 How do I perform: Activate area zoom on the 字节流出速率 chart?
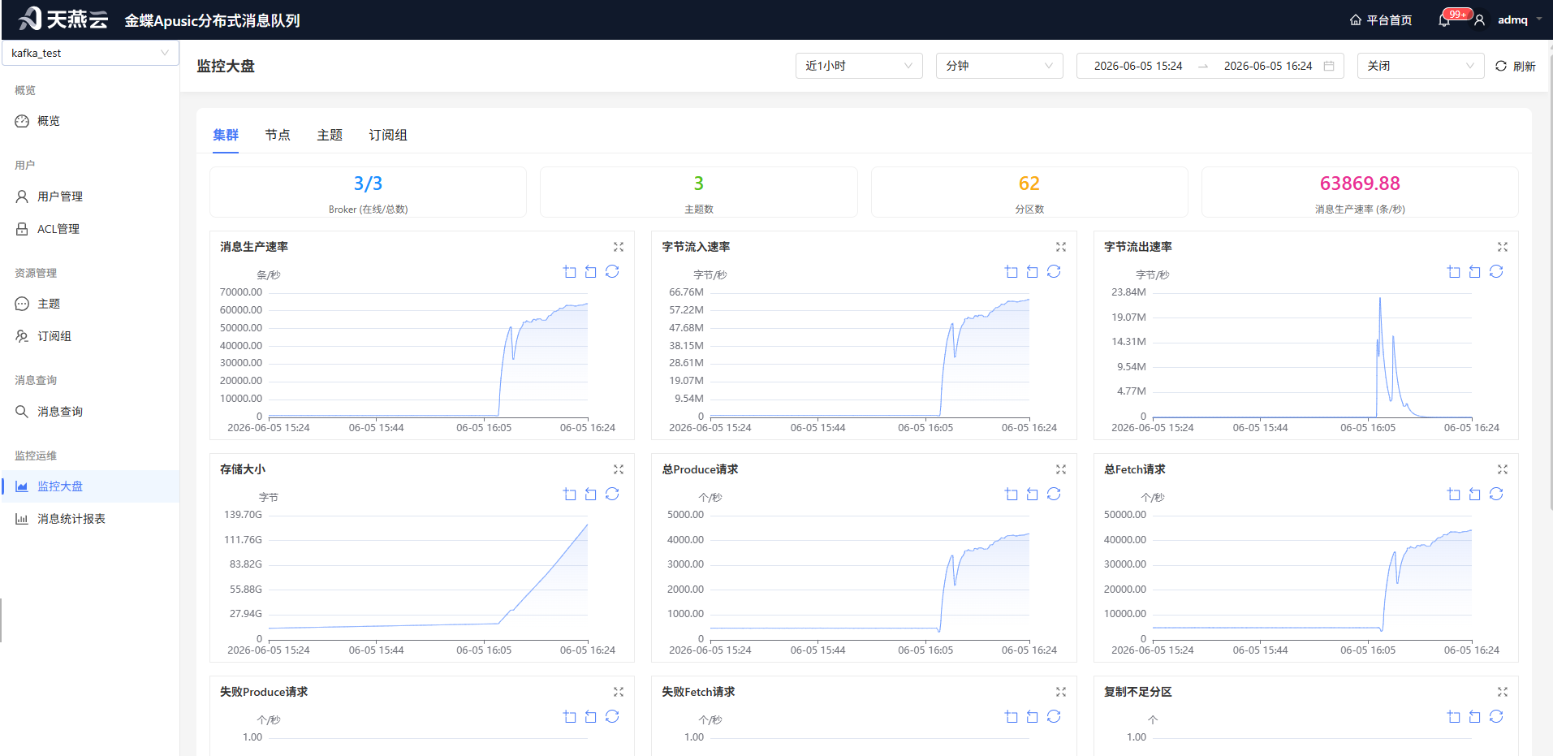[1454, 271]
